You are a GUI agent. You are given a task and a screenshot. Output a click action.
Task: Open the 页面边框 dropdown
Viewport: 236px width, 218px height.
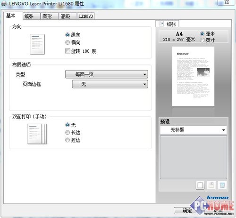[110, 84]
